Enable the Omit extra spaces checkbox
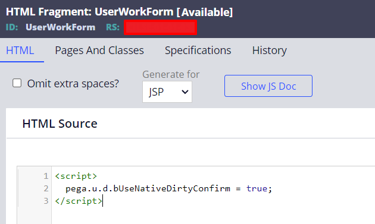 tap(17, 83)
